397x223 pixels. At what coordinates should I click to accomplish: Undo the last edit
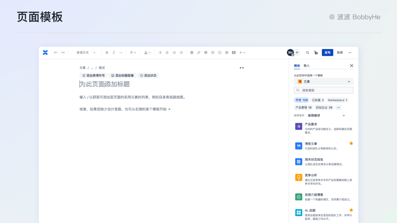pyautogui.click(x=56, y=53)
